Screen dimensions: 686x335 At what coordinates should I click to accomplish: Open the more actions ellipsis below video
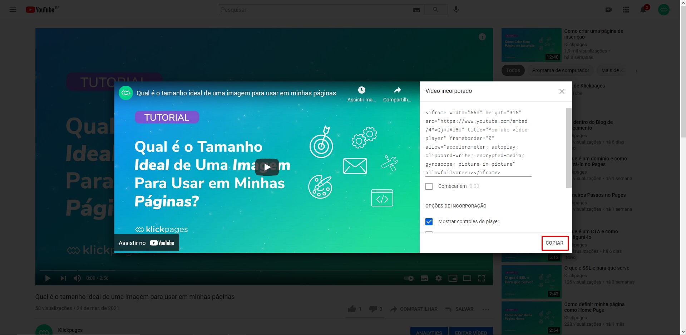coord(485,309)
